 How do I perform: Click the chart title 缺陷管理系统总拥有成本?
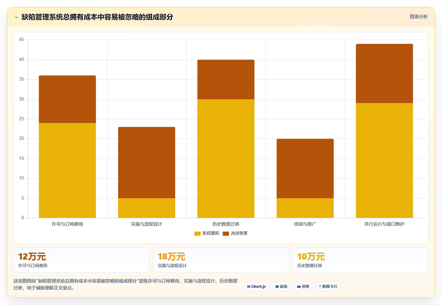[x=97, y=17]
